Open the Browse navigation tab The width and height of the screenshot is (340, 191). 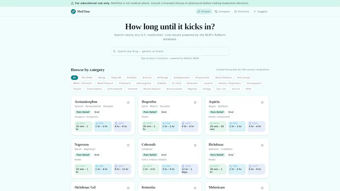point(204,11)
